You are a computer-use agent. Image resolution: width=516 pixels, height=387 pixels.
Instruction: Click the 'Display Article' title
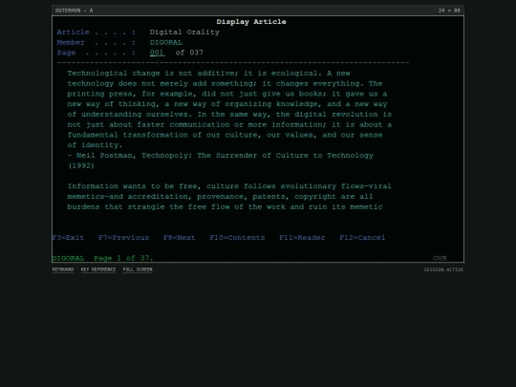[251, 22]
